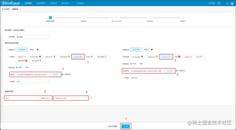236x130 pixels.
Task: Open the 任务管理 menu item
Action: click(x=28, y=3)
